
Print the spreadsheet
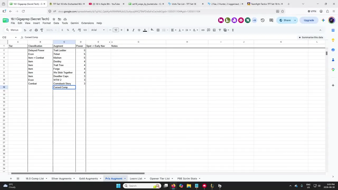click(36, 30)
